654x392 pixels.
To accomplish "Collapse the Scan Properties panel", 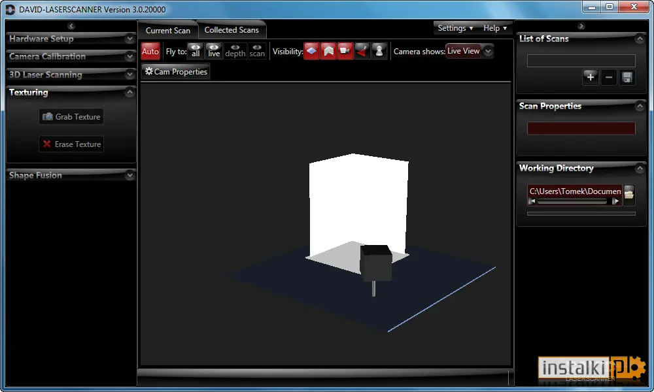I will [640, 106].
